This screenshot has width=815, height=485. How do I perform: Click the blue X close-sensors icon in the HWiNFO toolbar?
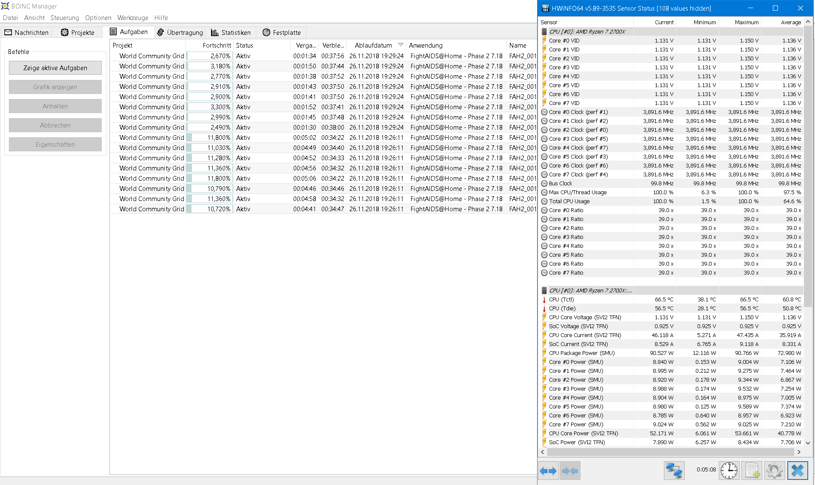pos(798,471)
